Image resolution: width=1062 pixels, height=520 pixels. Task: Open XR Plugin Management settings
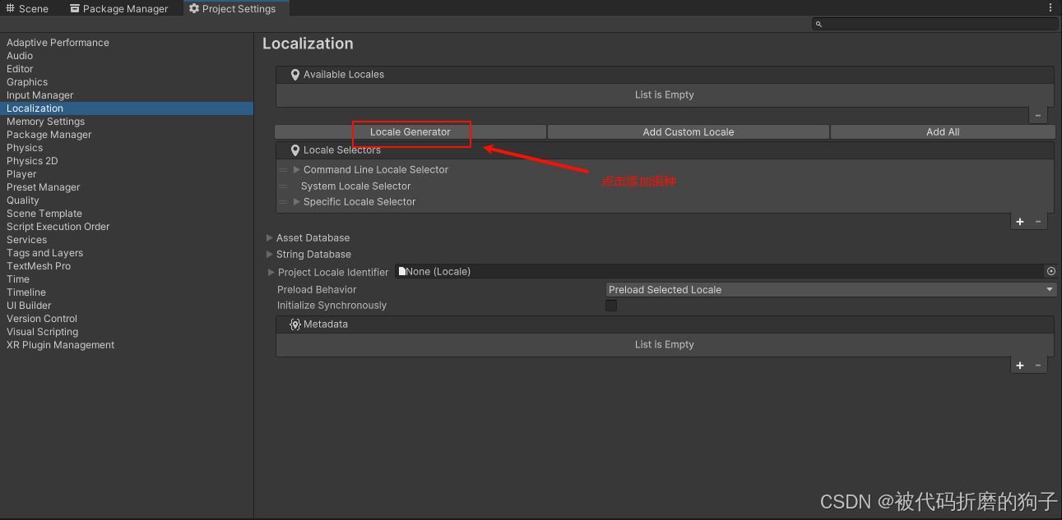pos(60,345)
